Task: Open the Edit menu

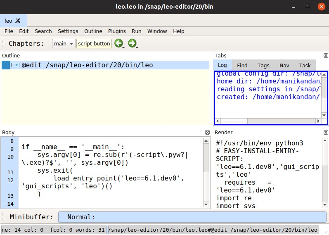Action: 24,31
